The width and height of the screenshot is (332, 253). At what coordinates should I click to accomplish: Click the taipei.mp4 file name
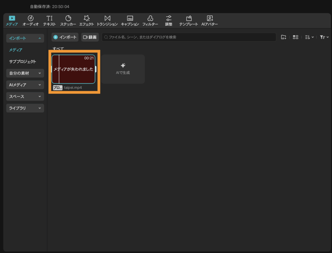click(73, 87)
